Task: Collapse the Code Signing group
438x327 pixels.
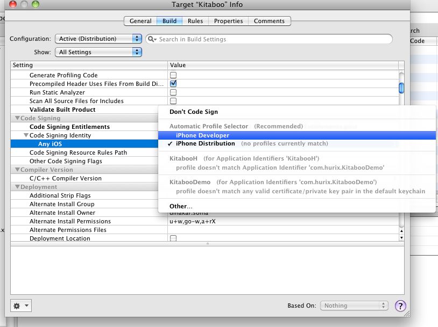Action: (x=17, y=118)
